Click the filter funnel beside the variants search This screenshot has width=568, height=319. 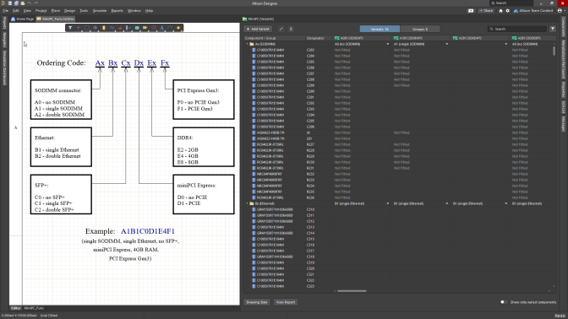tap(553, 29)
